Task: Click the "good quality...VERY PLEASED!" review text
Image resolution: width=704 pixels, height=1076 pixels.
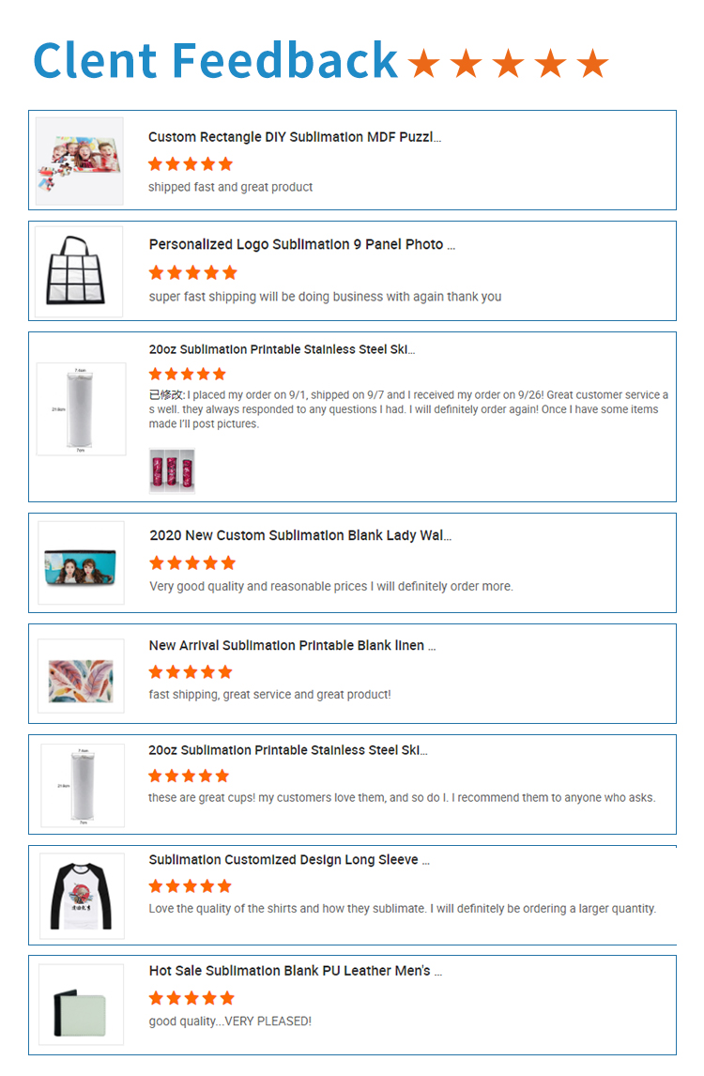Action: (x=230, y=1022)
